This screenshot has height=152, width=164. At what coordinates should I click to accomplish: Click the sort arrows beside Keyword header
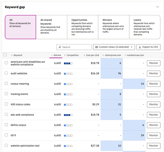[x=12, y=55]
